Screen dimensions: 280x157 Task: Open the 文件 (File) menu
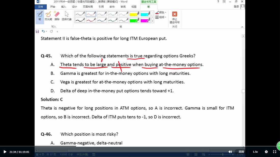coord(40,7)
